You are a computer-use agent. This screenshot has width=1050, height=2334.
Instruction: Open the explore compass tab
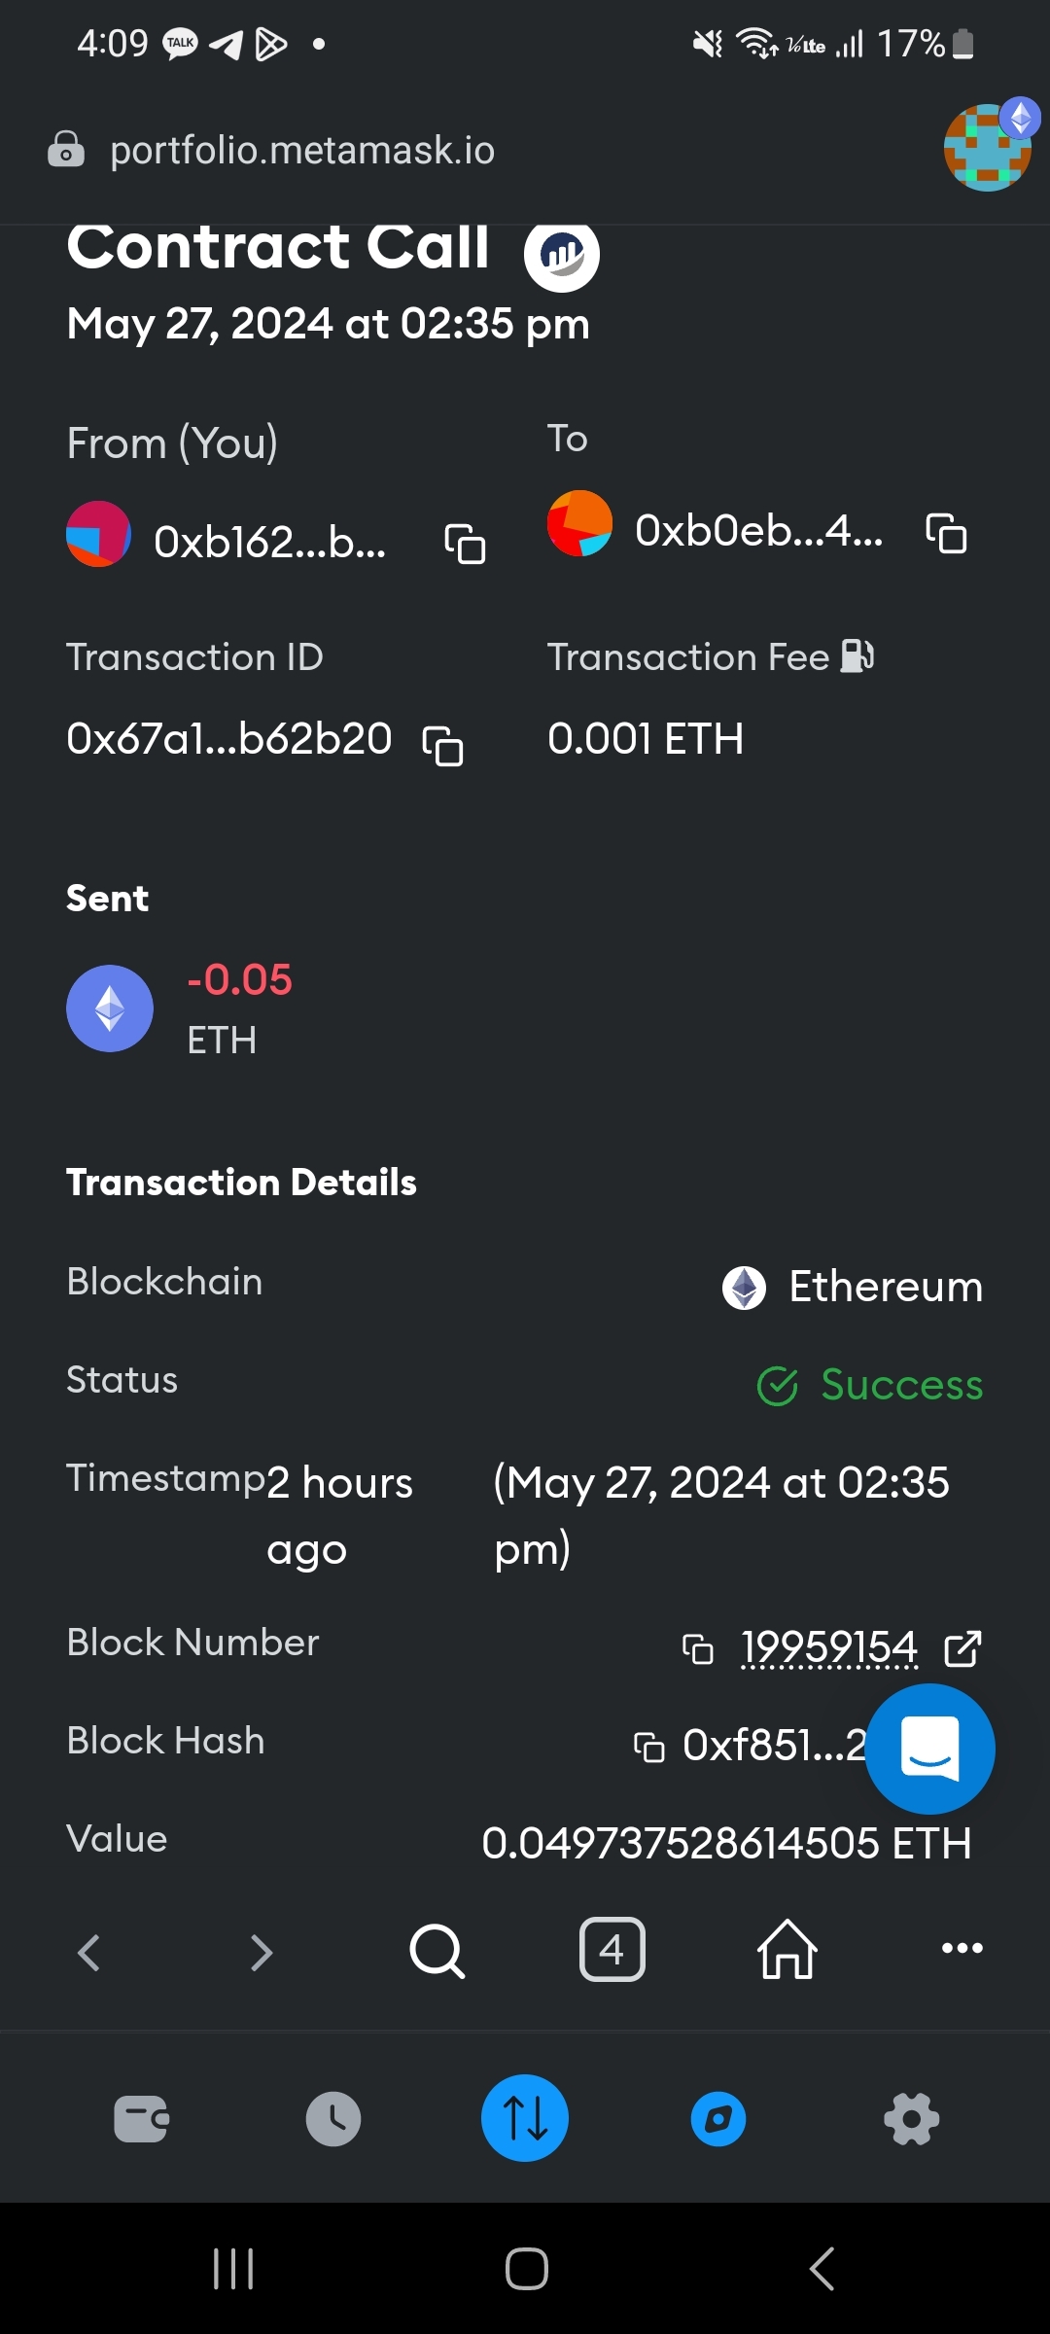click(718, 2119)
